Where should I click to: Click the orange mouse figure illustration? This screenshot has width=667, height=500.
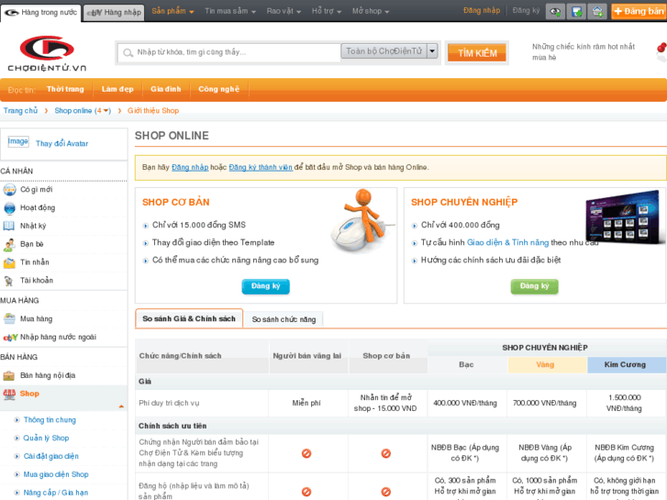pyautogui.click(x=361, y=220)
